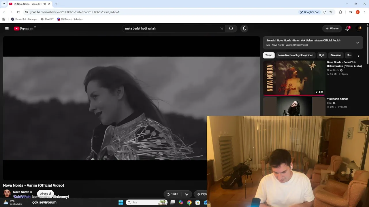Open the Discord | Arkada... bookmark
The width and height of the screenshot is (369, 207).
point(70,19)
